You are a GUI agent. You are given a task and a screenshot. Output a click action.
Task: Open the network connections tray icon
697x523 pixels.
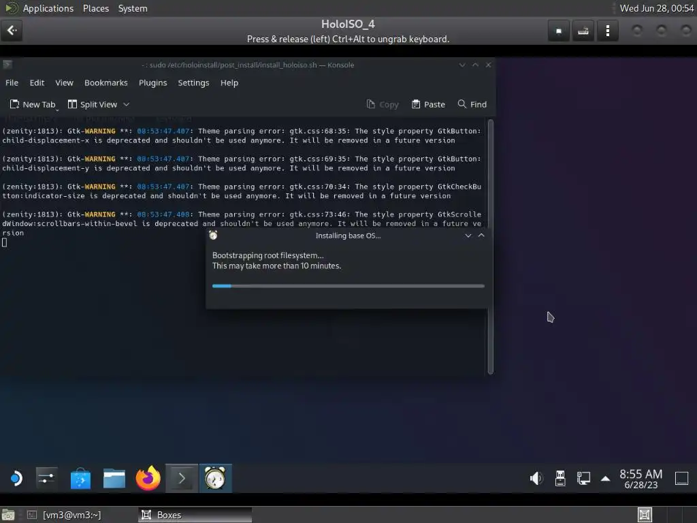coord(583,479)
